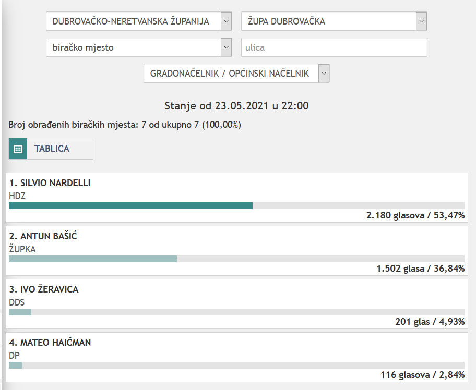
Task: Select candidate ANTUN BAŠIĆ entry
Action: (x=43, y=236)
